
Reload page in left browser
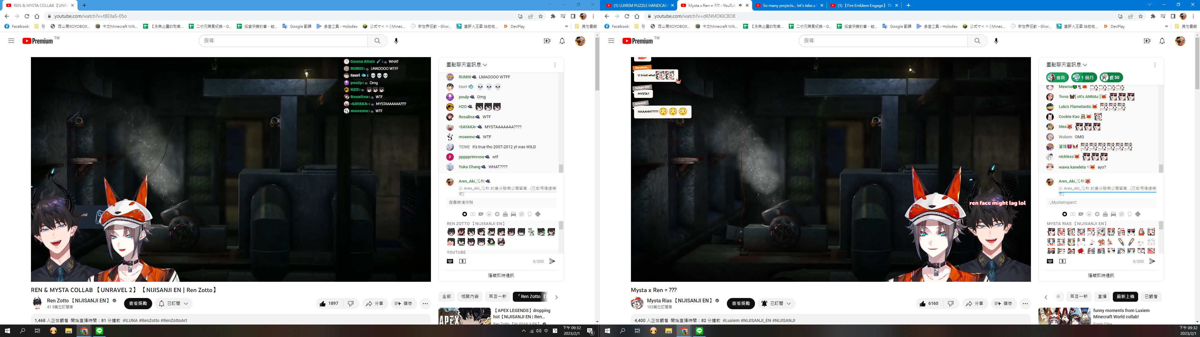[27, 16]
